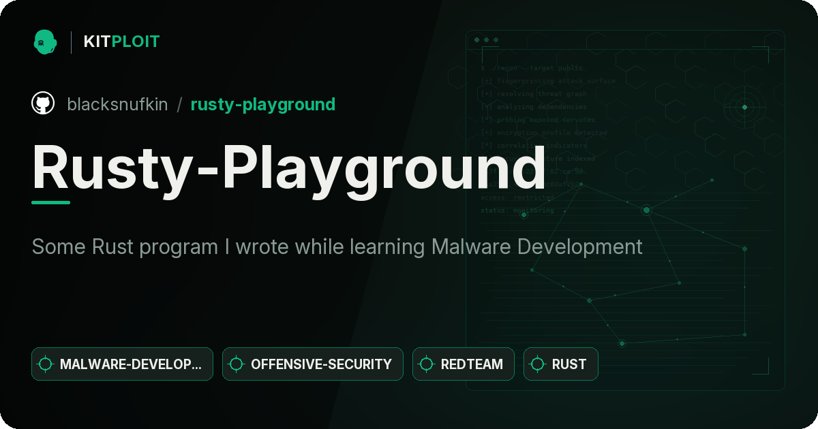Click crosshair icon in REDTEAM tag

point(427,364)
